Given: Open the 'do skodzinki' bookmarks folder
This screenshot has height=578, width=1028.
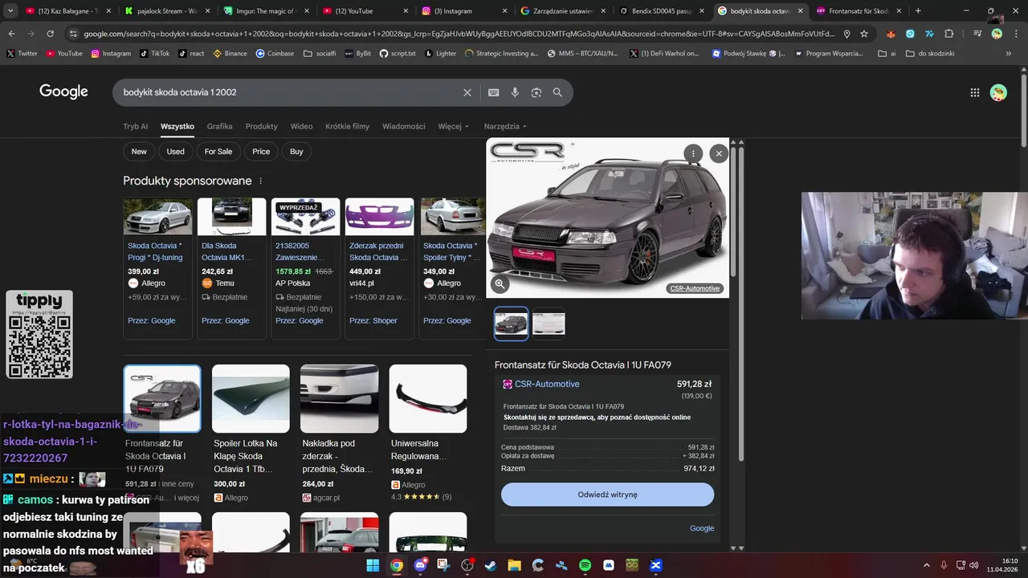Looking at the screenshot, I should coord(930,53).
